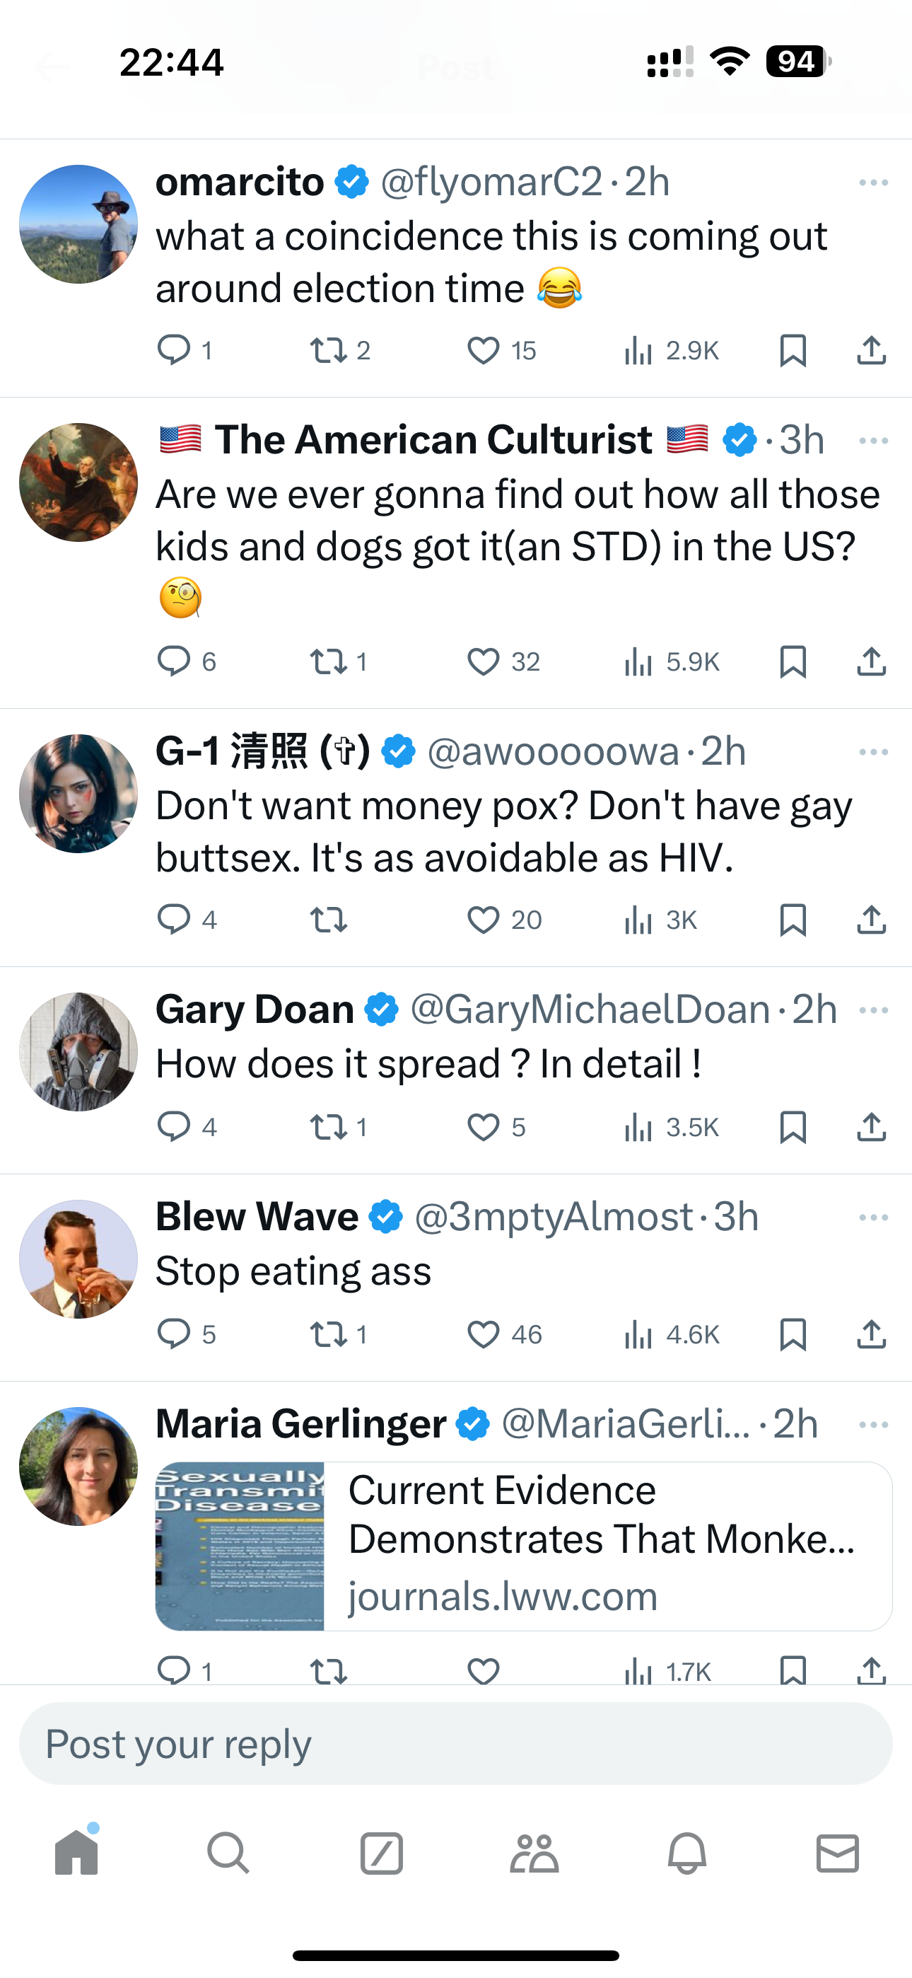The height and width of the screenshot is (1978, 912).
Task: Go to the Home tab
Action: [x=77, y=1853]
